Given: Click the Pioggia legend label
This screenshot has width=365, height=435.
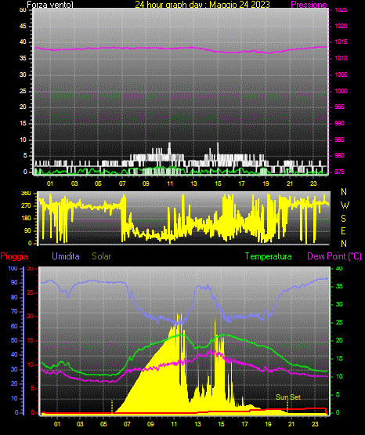Looking at the screenshot, I should [x=14, y=256].
